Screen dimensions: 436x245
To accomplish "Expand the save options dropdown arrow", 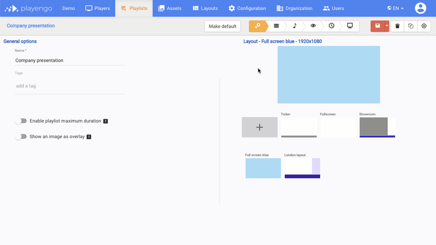I will click(x=387, y=26).
